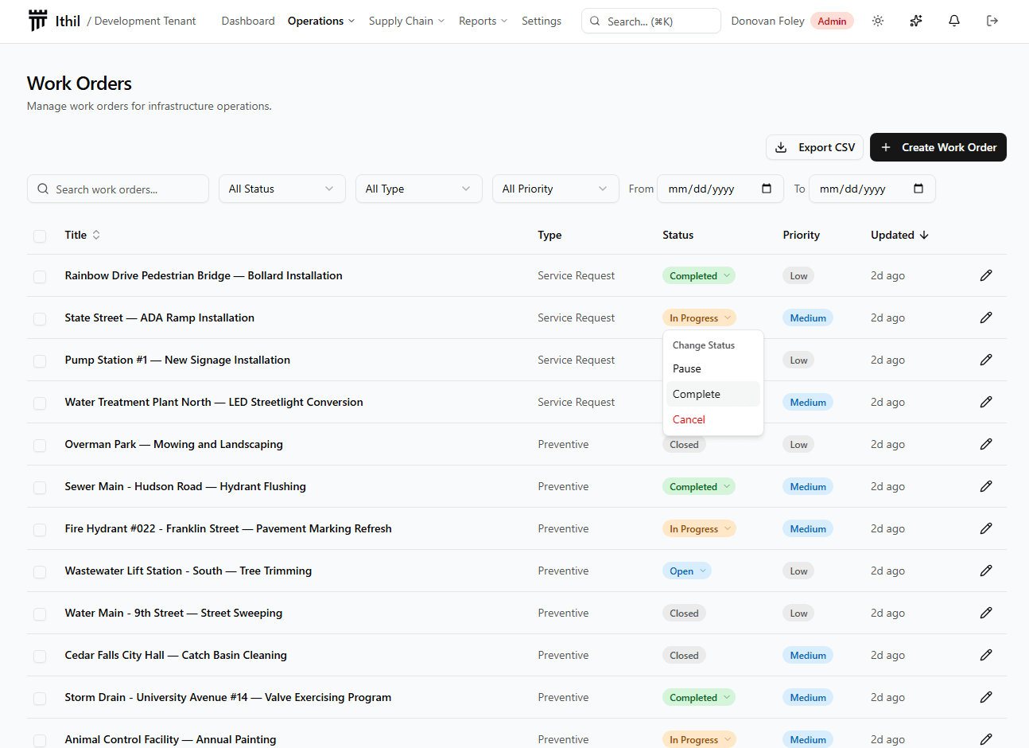This screenshot has height=748, width=1029.
Task: Select Fire Hydrant #022 row checkbox
Action: click(x=40, y=529)
